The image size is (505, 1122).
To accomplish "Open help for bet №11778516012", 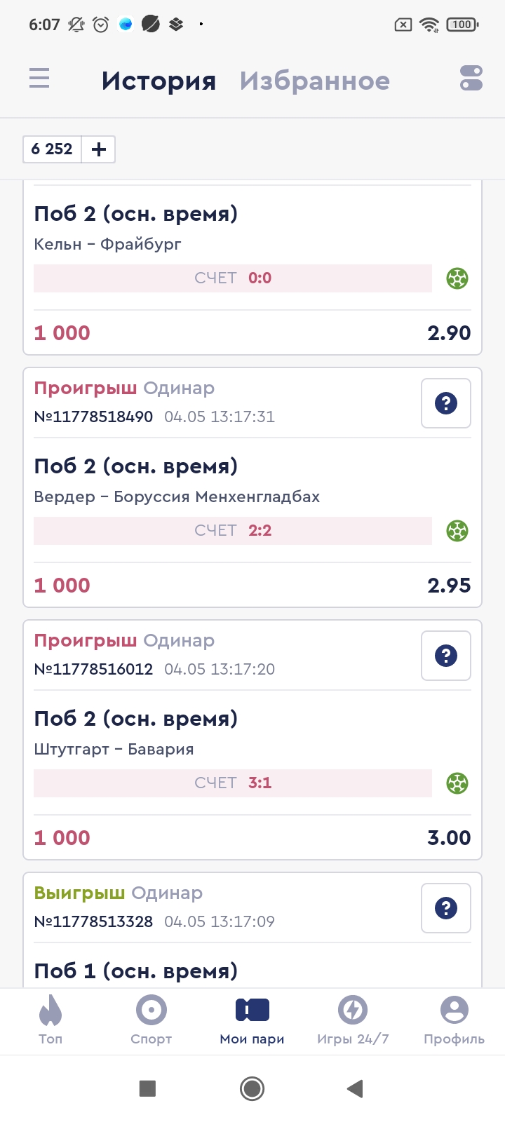I will point(445,656).
